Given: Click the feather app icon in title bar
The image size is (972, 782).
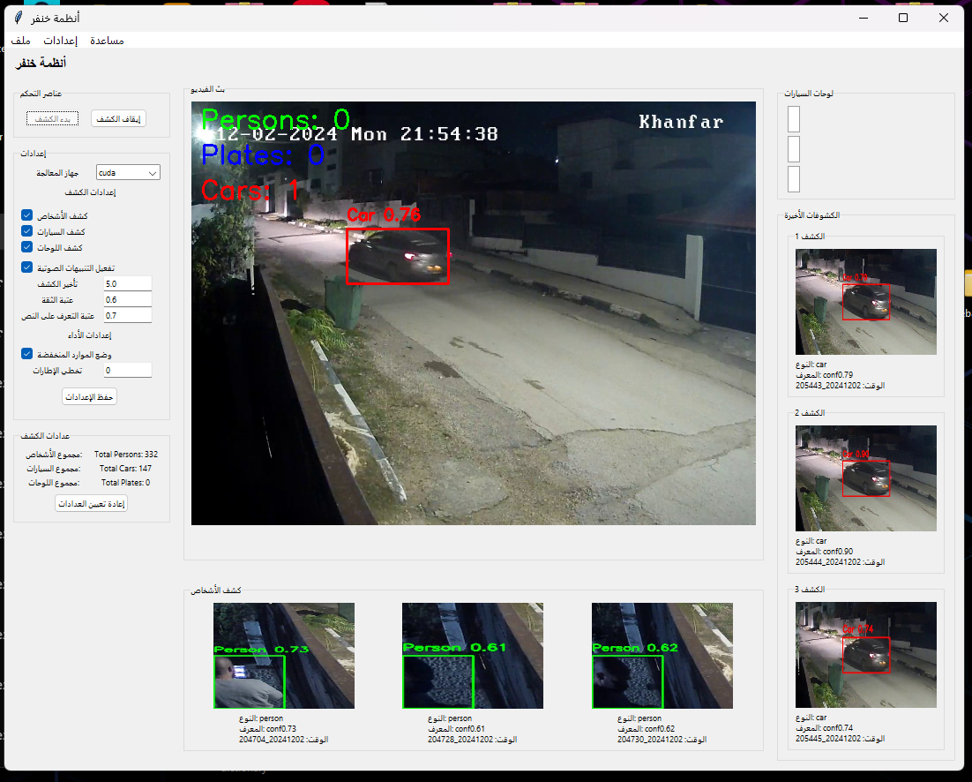Looking at the screenshot, I should tap(19, 18).
